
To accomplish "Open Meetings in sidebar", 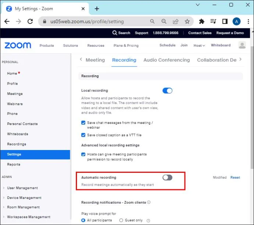I will pos(15,94).
